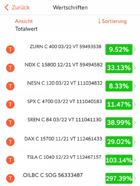Open chevron next to 297.39% badge
140x186 pixels.
coord(135,178)
